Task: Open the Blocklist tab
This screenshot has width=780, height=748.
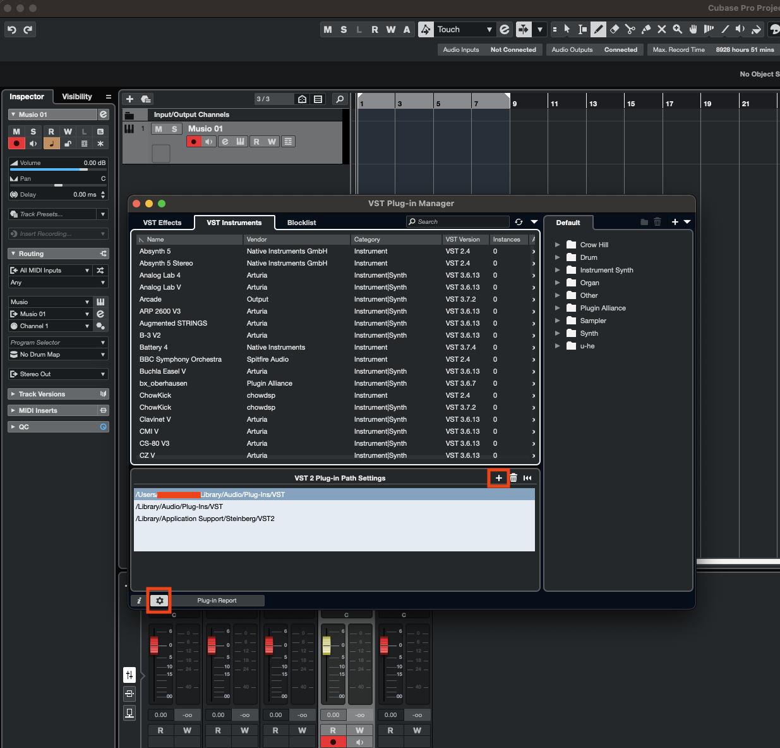Action: point(302,223)
